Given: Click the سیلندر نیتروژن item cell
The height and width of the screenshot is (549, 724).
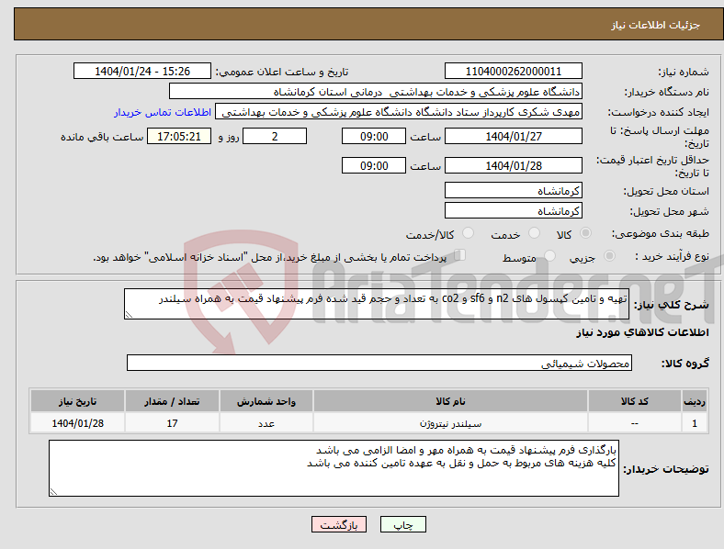Looking at the screenshot, I should [450, 423].
